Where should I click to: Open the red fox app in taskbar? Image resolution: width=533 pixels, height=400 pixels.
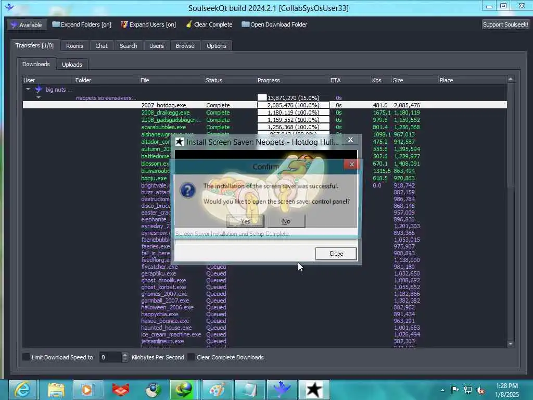[121, 390]
